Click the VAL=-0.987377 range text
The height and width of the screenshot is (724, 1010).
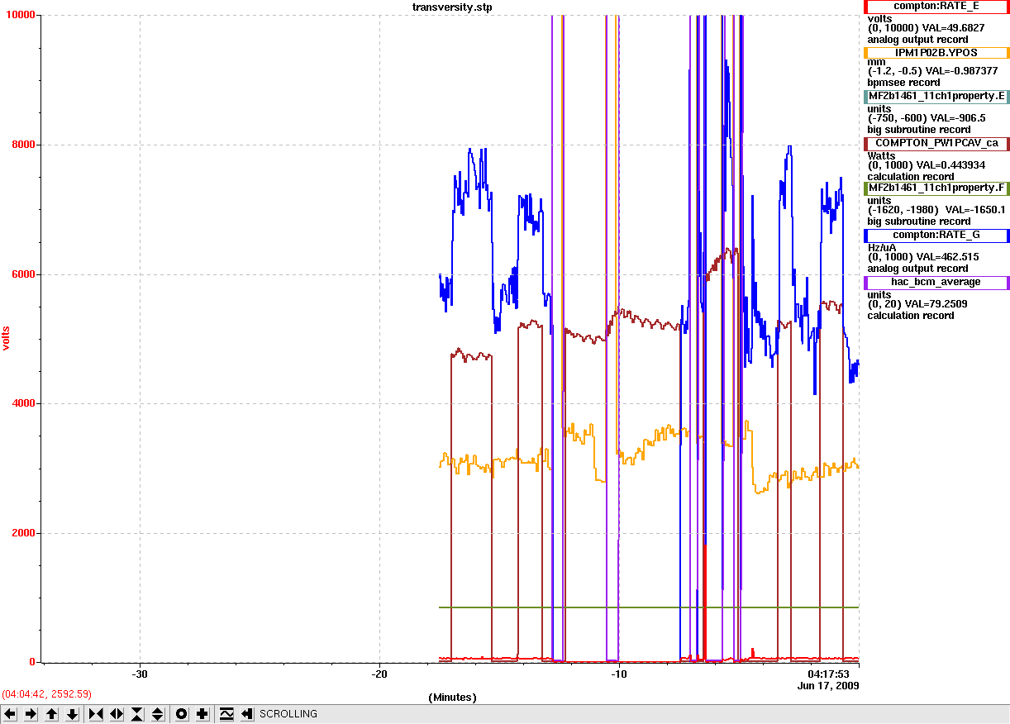932,71
